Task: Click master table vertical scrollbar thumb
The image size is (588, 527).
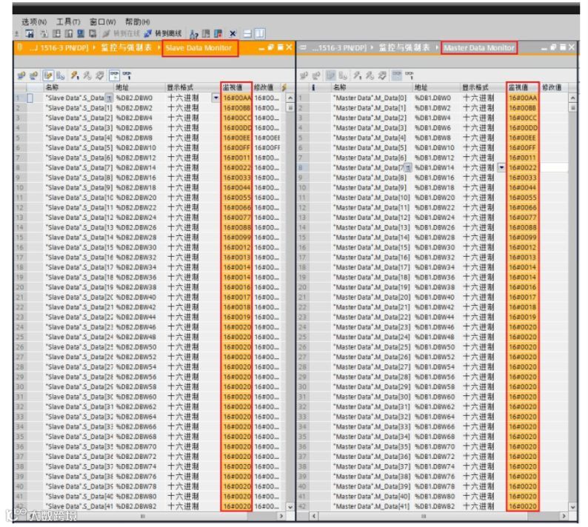Action: [572, 108]
